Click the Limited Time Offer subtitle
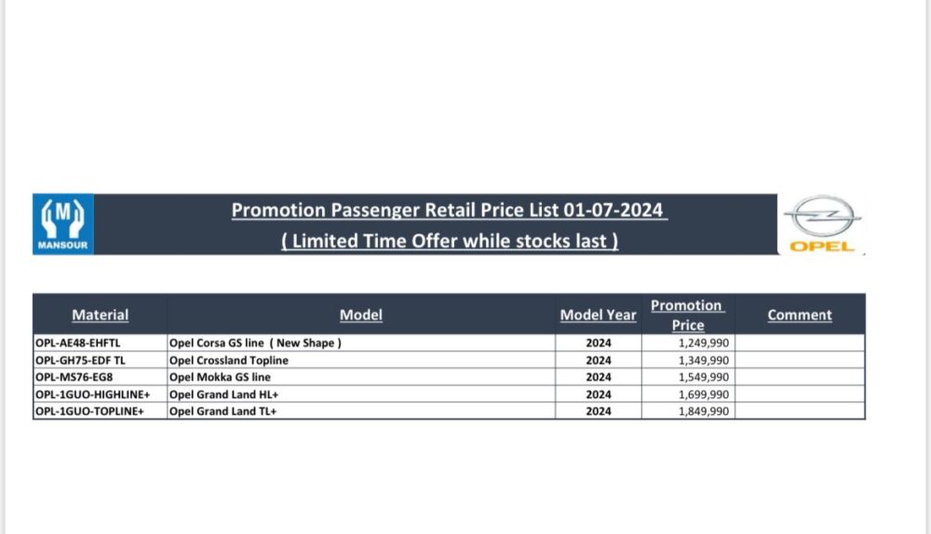Viewport: 931px width, 534px height. 450,241
